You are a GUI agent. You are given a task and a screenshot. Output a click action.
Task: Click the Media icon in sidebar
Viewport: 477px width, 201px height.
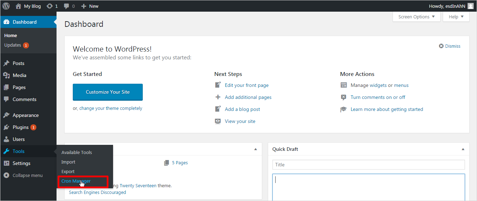pyautogui.click(x=6, y=75)
